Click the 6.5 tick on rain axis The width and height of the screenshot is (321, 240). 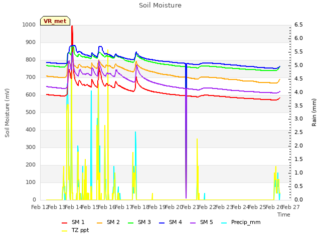pos(298,24)
